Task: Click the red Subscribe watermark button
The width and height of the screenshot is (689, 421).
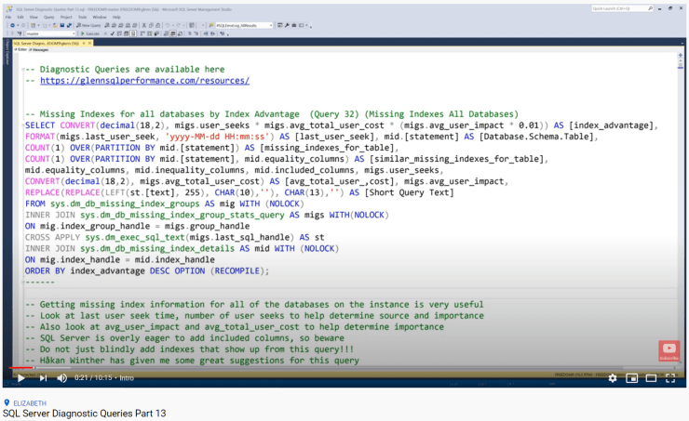Action: coord(669,351)
